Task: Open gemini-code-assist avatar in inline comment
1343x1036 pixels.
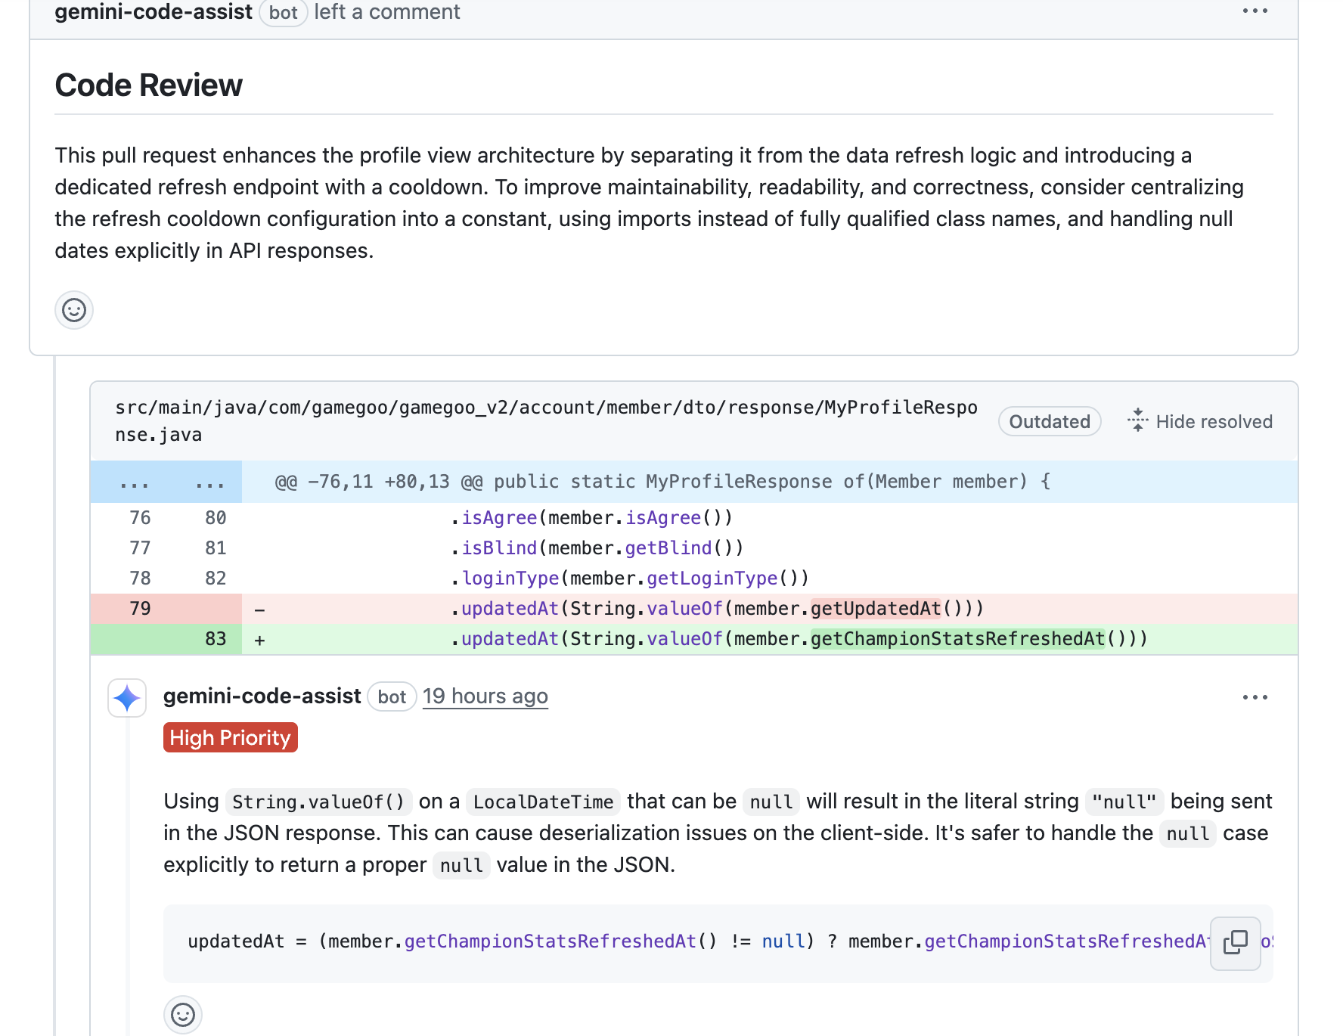Action: 127,697
